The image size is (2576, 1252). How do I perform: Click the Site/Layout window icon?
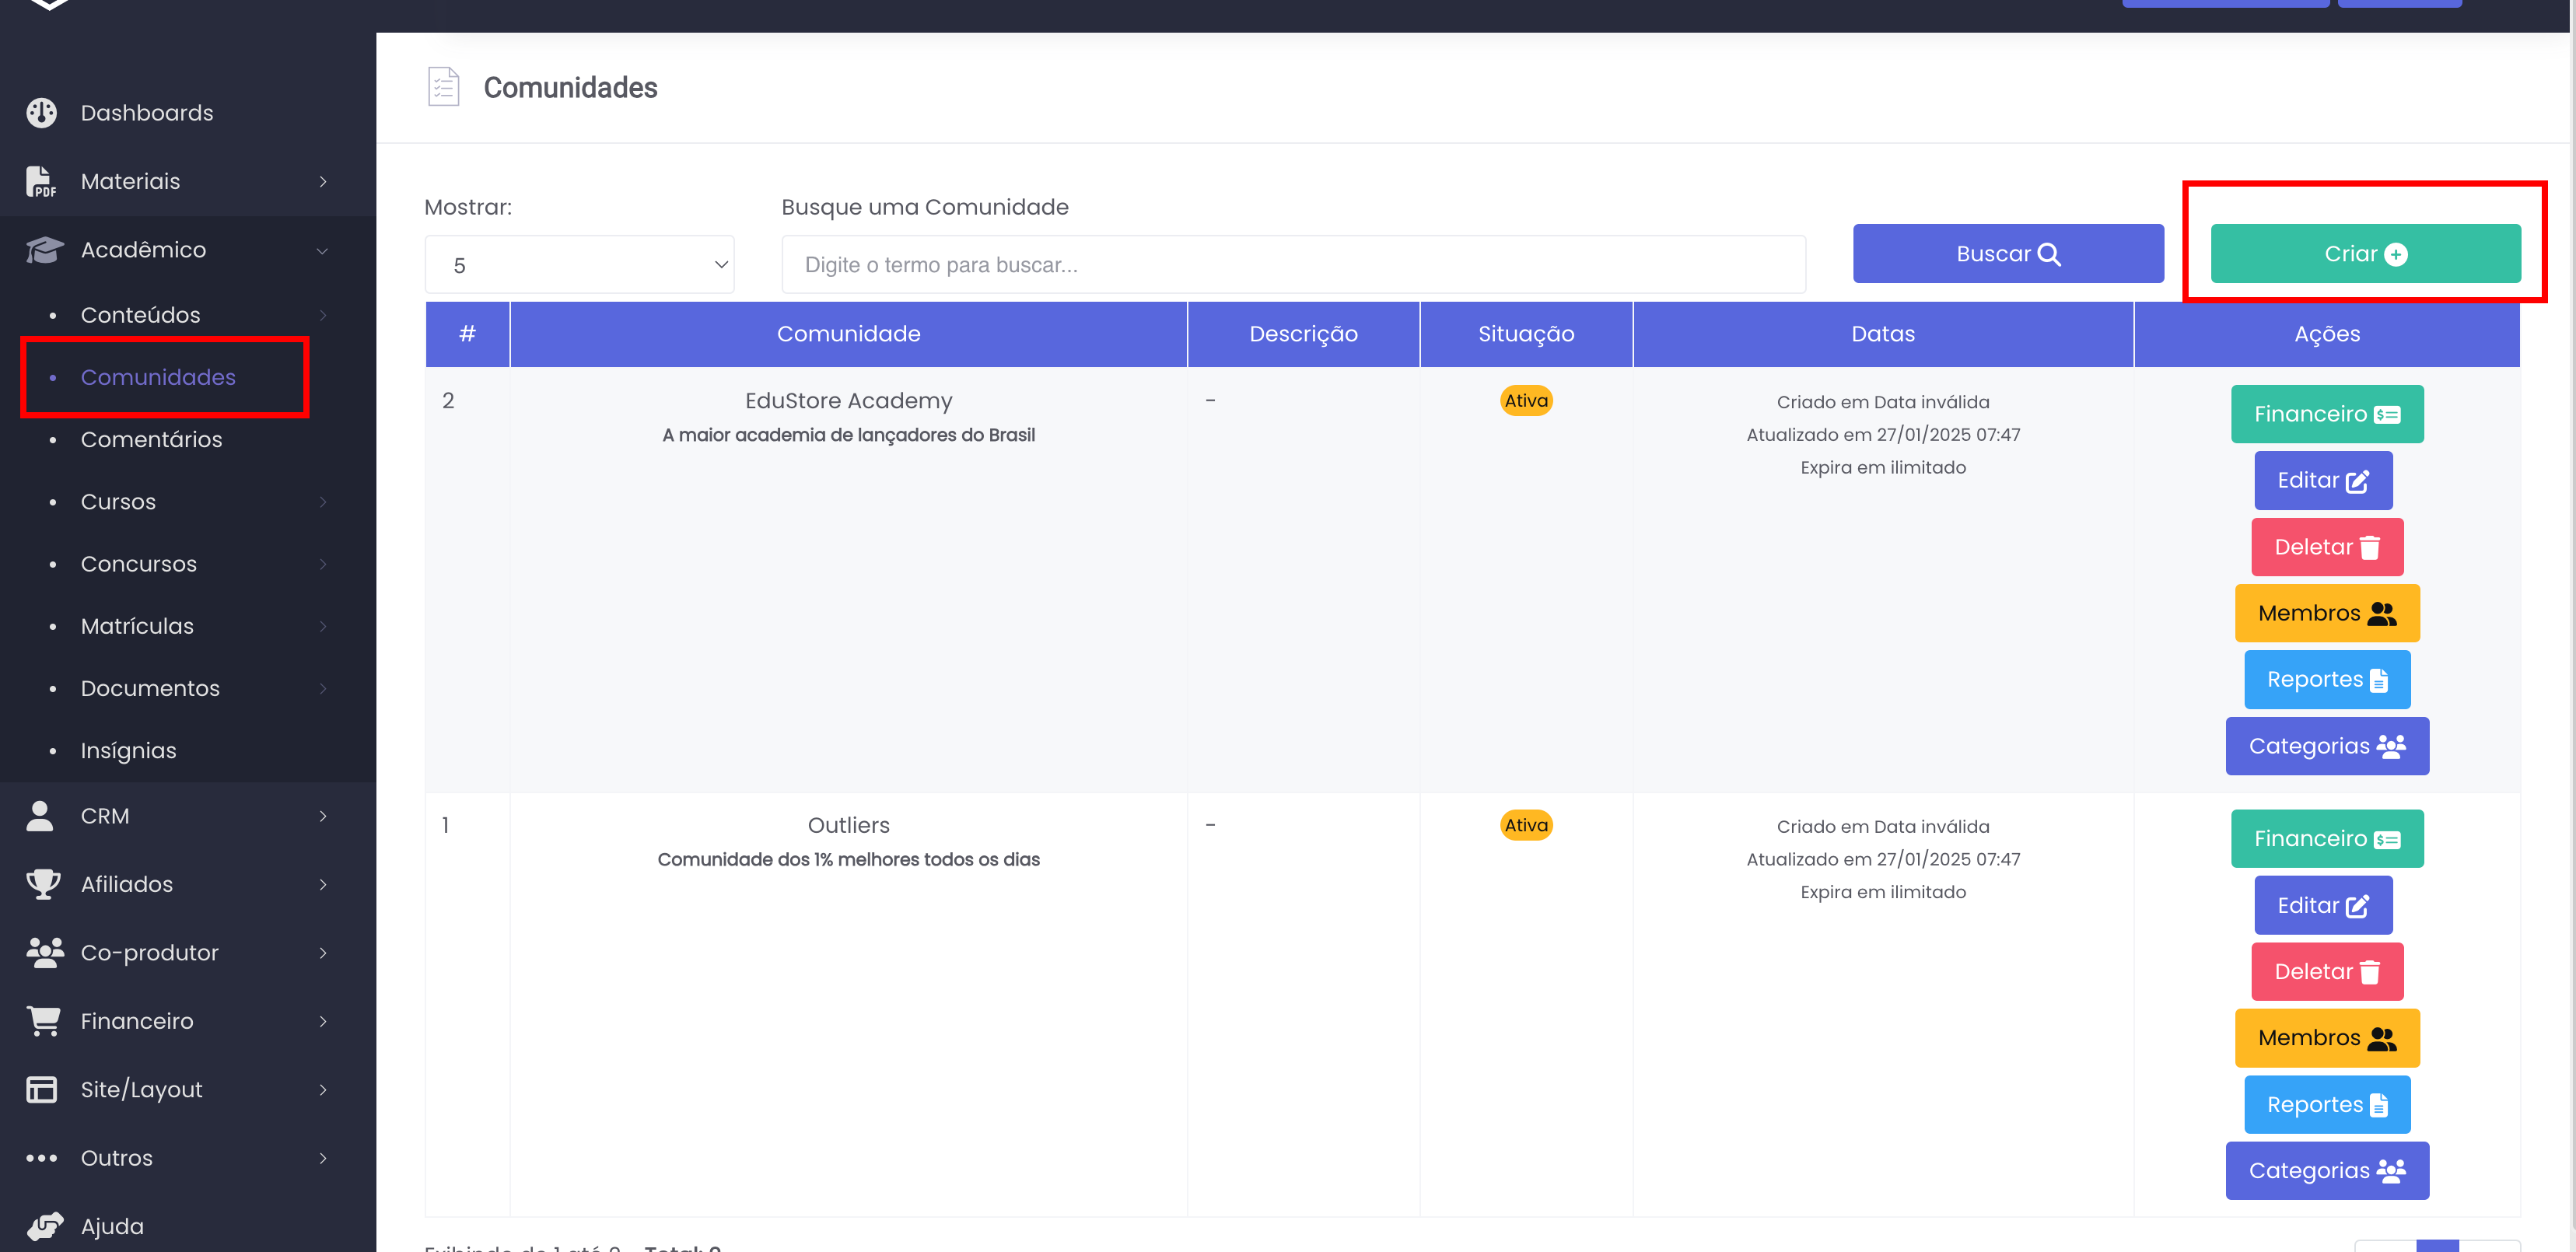[x=41, y=1089]
